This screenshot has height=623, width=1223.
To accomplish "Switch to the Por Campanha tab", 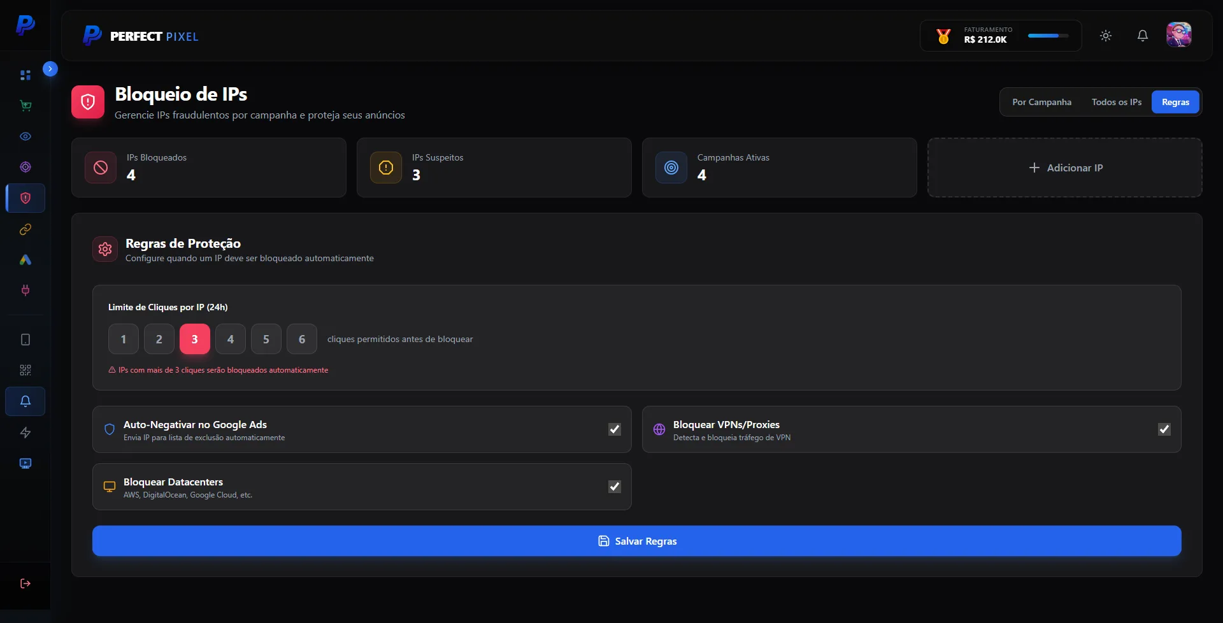I will [1041, 102].
